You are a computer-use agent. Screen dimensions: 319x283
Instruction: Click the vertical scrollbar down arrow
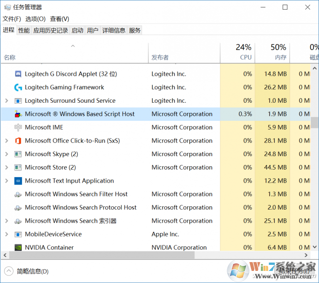coord(314,247)
